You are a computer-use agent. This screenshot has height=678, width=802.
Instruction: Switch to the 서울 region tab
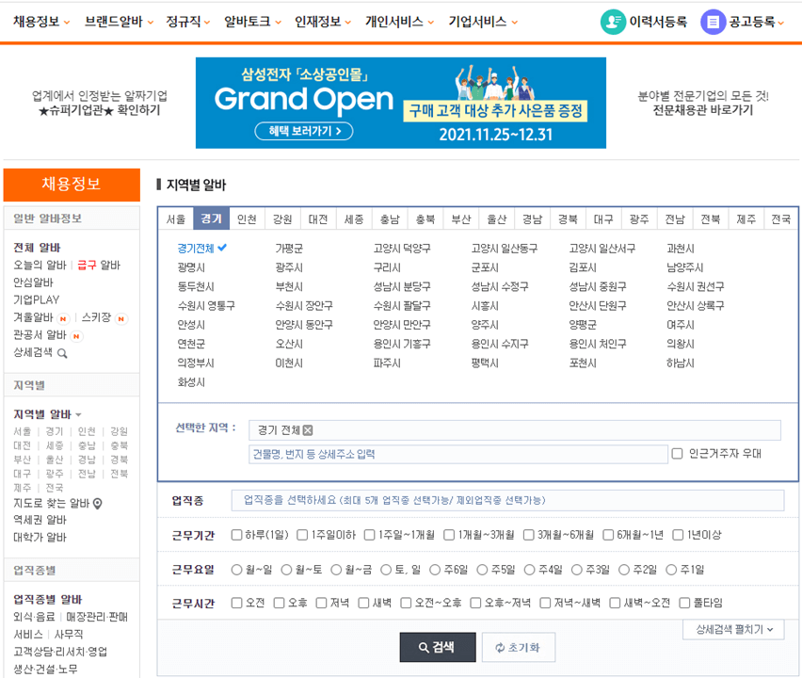coord(176,219)
